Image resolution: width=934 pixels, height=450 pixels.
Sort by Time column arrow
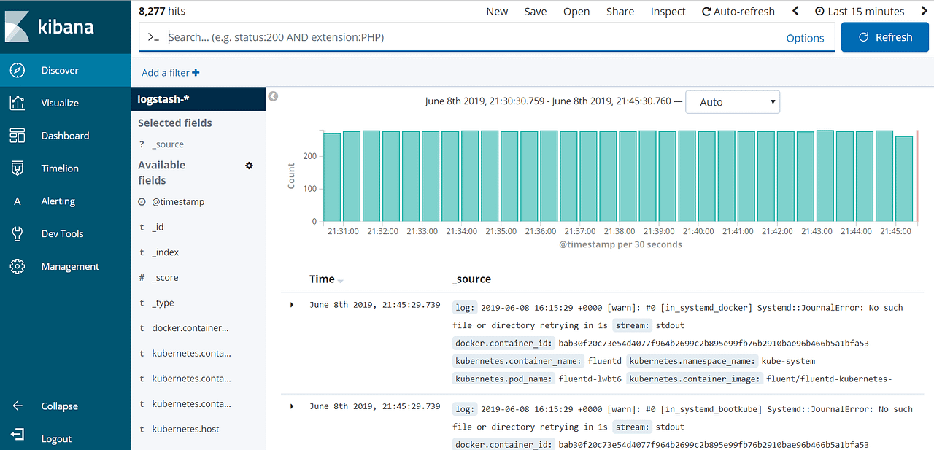pos(340,281)
